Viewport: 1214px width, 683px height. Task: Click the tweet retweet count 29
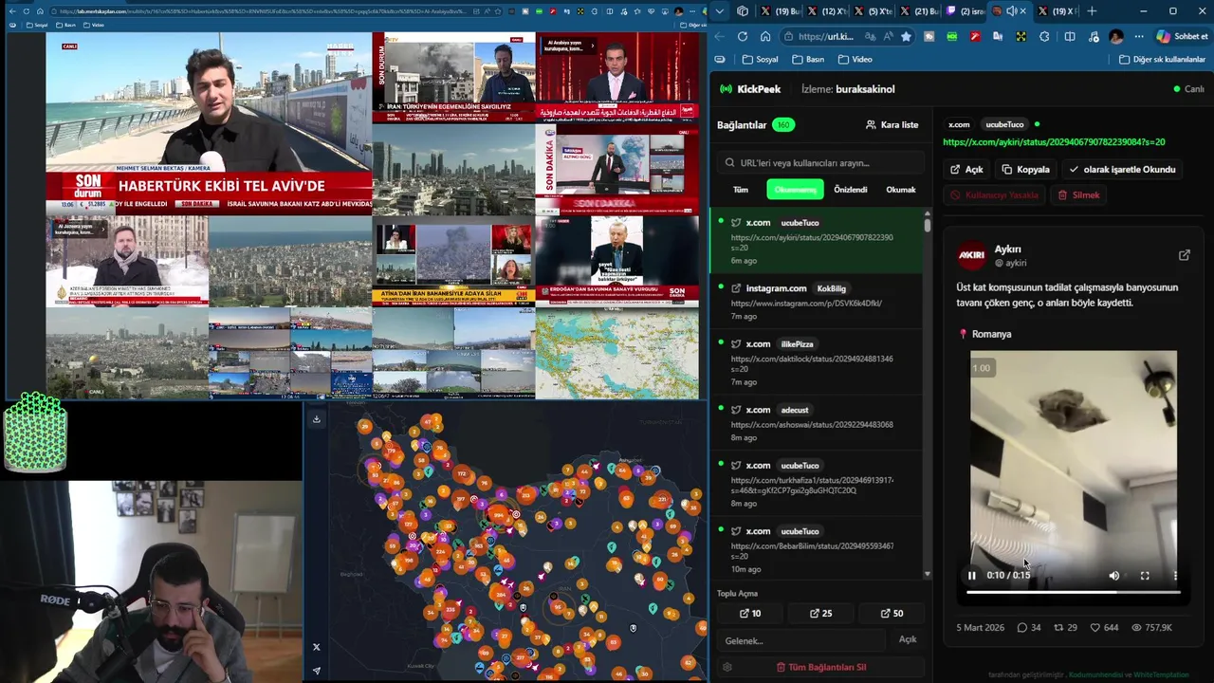pos(1066,628)
